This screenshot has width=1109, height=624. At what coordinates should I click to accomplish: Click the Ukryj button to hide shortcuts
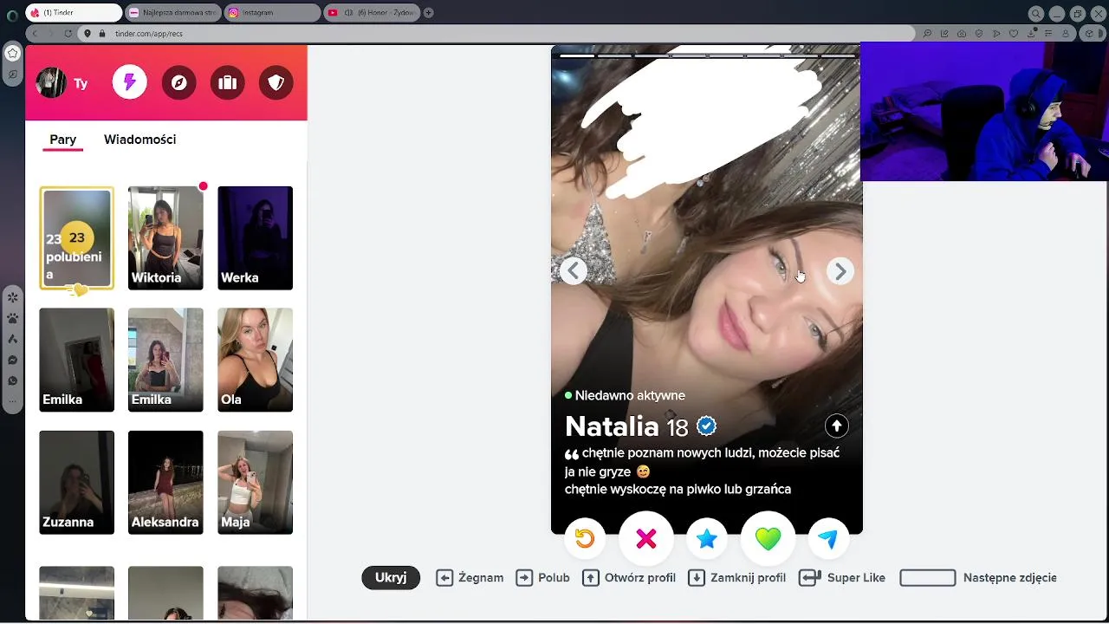click(x=391, y=578)
